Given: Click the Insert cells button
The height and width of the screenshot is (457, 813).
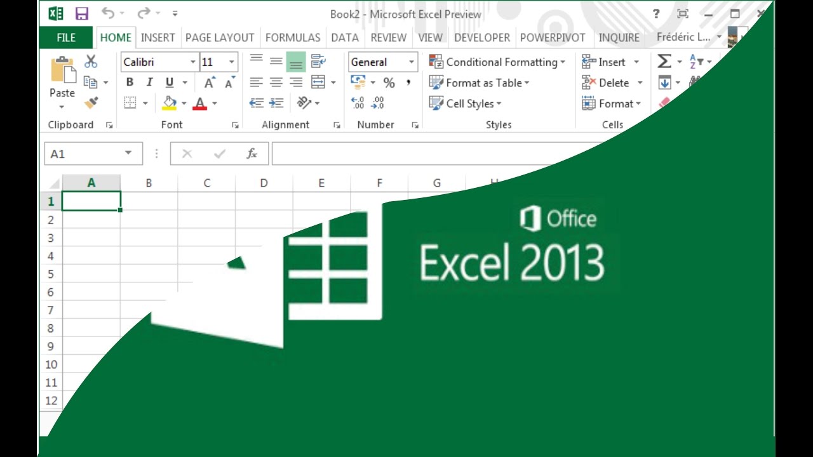Looking at the screenshot, I should (610, 62).
